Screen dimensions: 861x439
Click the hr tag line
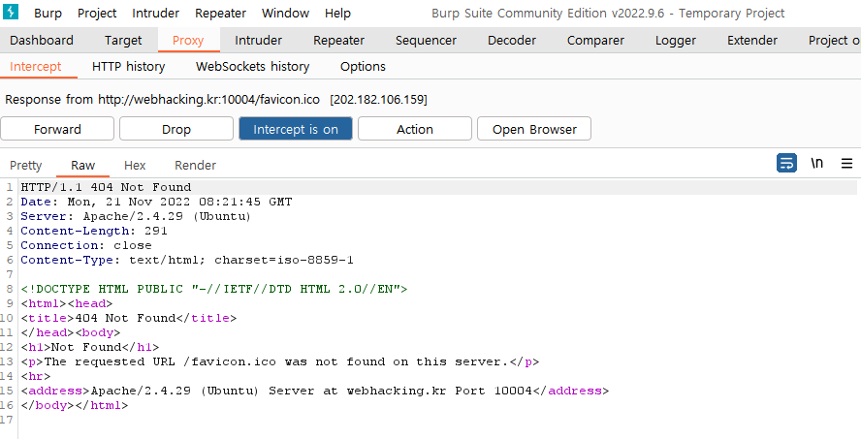pos(36,376)
